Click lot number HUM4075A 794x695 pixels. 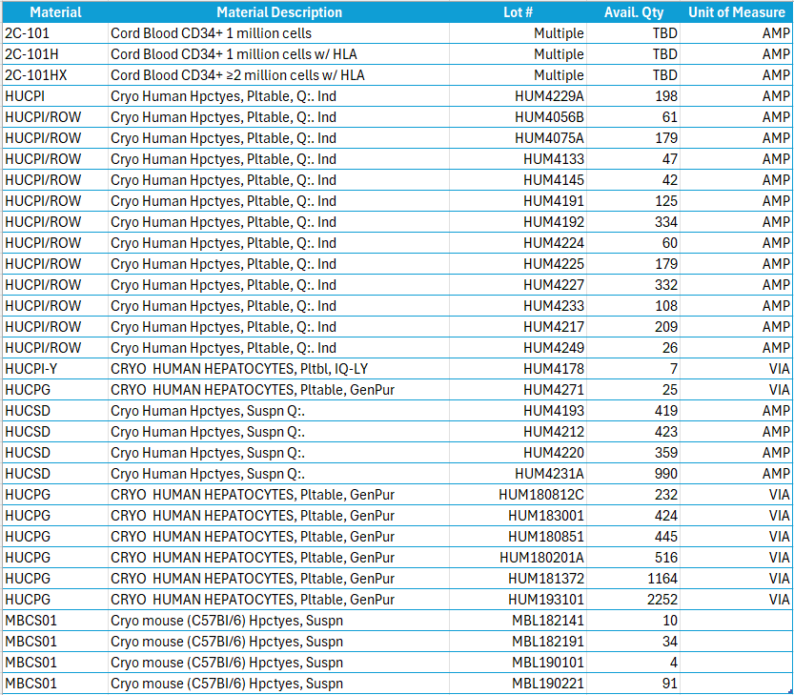click(x=549, y=138)
